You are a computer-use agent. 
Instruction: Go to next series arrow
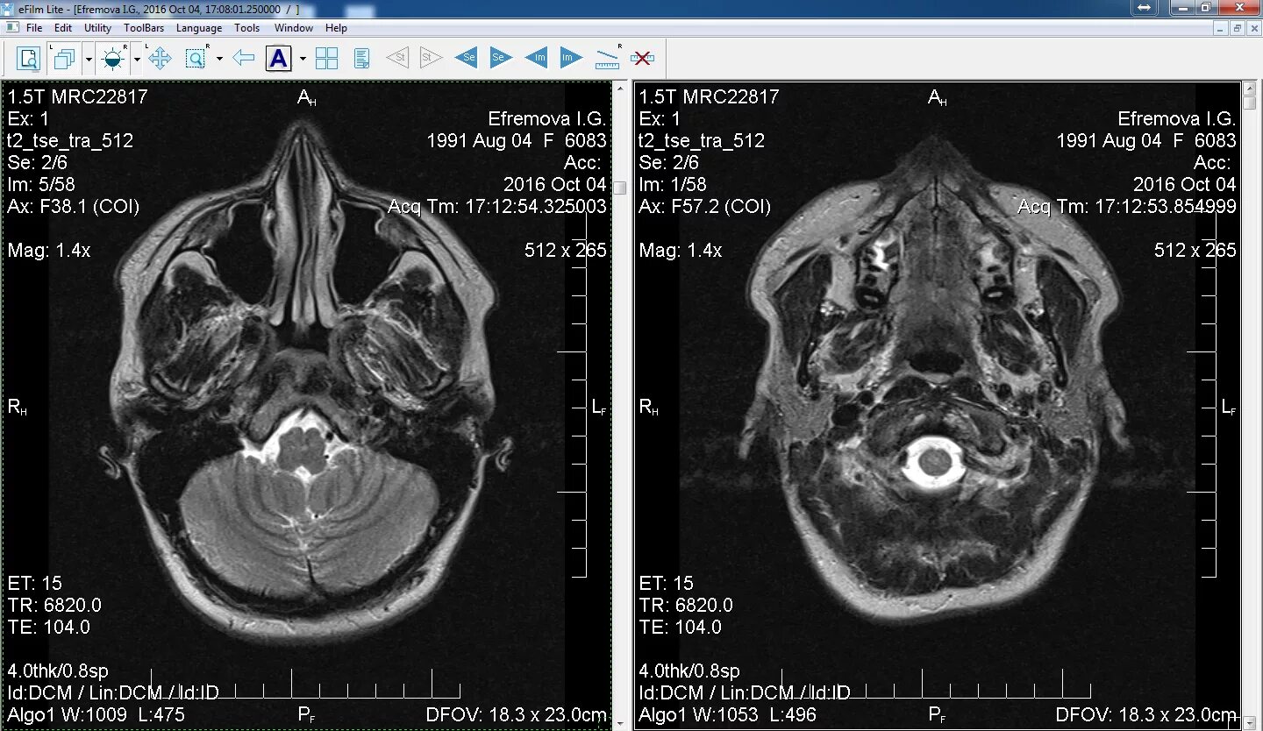point(501,58)
